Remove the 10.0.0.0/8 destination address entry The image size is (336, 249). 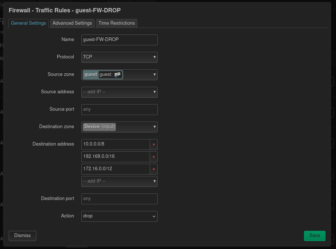click(x=154, y=144)
